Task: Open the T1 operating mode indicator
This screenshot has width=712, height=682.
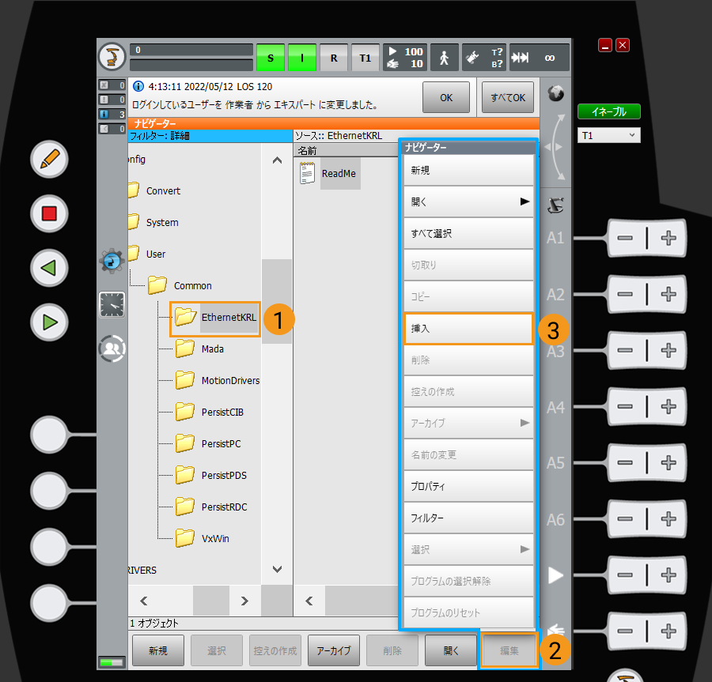Action: point(365,58)
